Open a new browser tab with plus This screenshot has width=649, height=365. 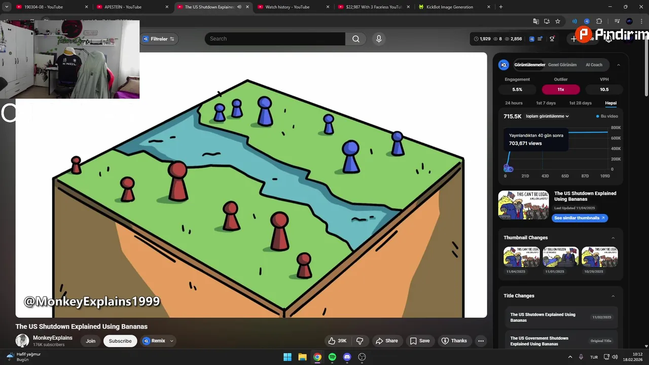pos(501,7)
